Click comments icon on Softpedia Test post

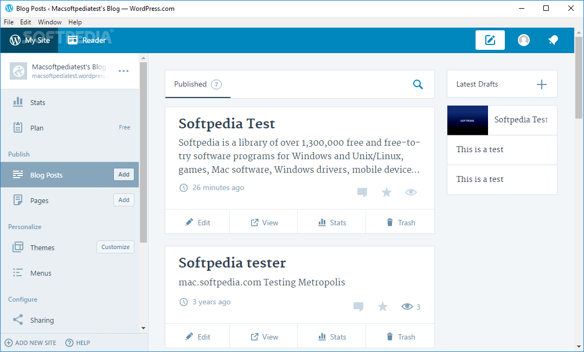point(362,192)
